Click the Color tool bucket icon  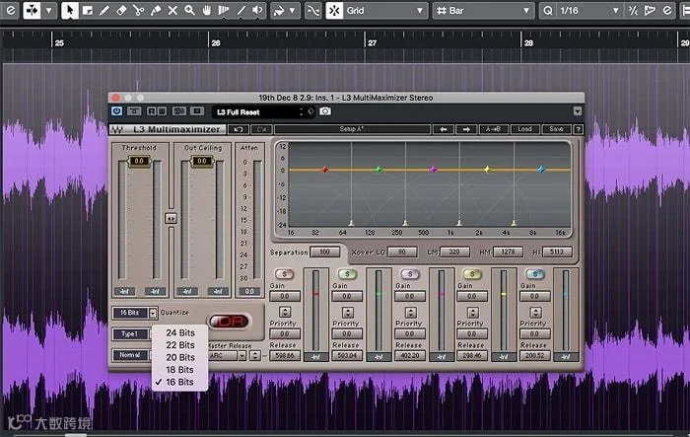[279, 10]
